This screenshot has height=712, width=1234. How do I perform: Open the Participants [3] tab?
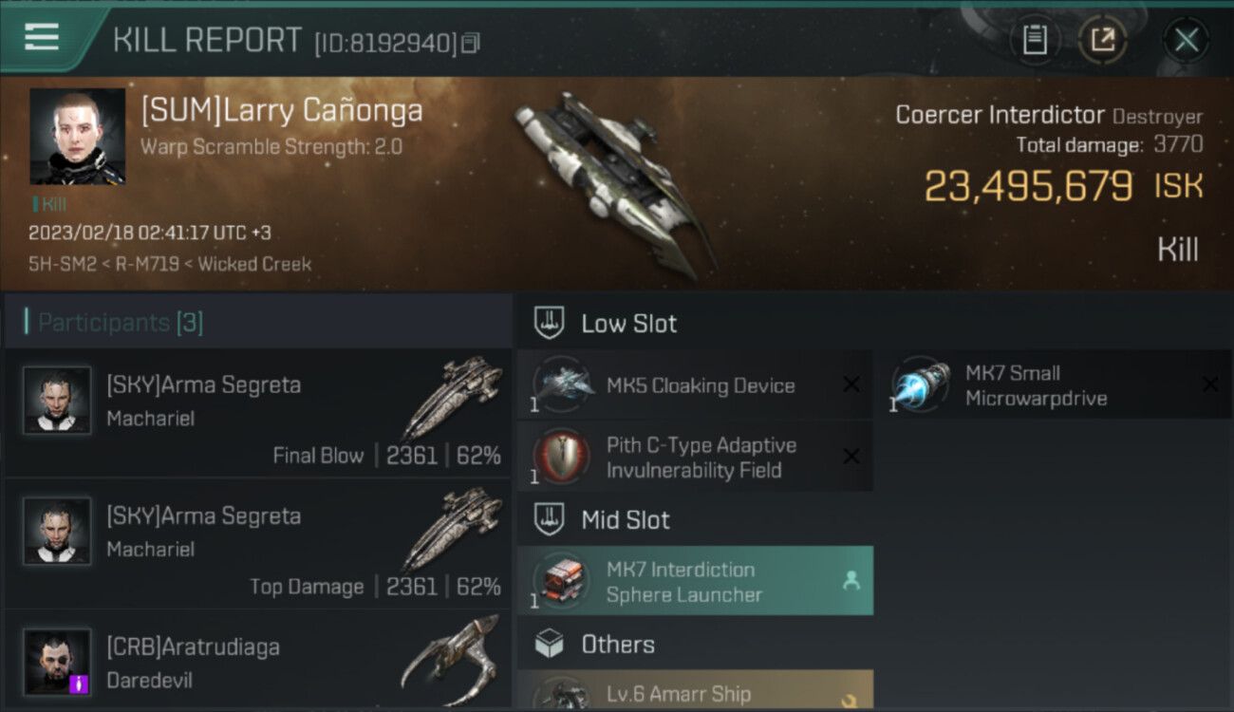click(120, 323)
